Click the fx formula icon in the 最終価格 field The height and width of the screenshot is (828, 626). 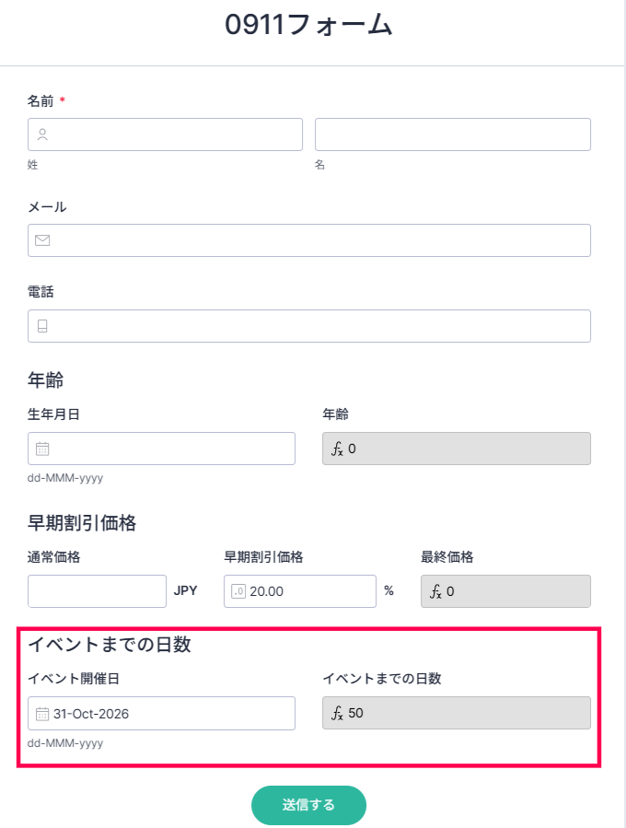point(435,591)
